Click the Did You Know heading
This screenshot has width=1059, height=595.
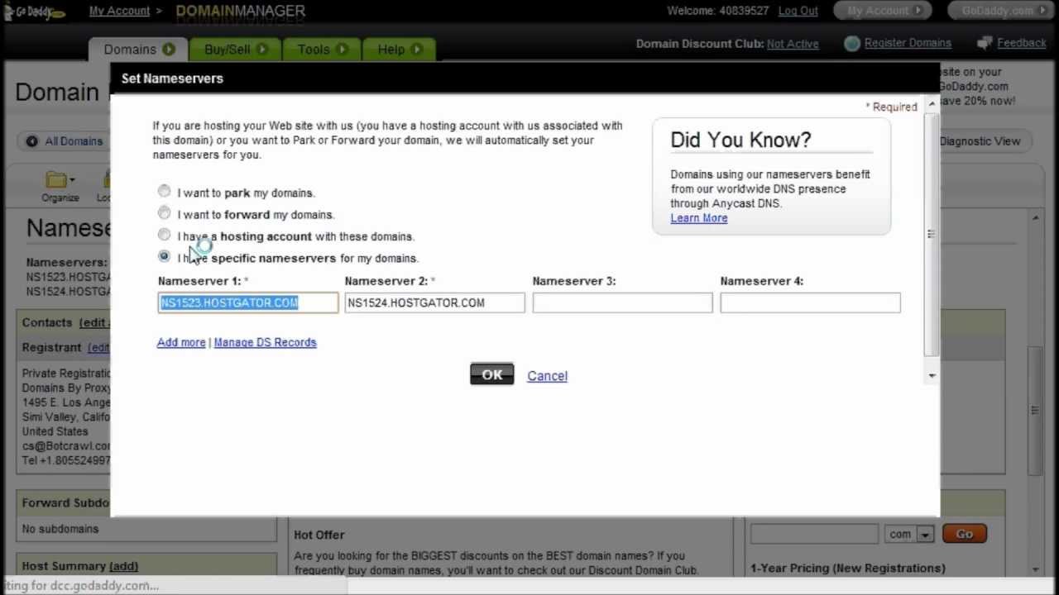pyautogui.click(x=740, y=140)
